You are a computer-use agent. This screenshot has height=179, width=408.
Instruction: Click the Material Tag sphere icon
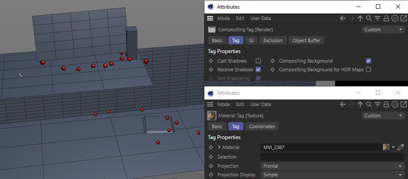(x=212, y=116)
